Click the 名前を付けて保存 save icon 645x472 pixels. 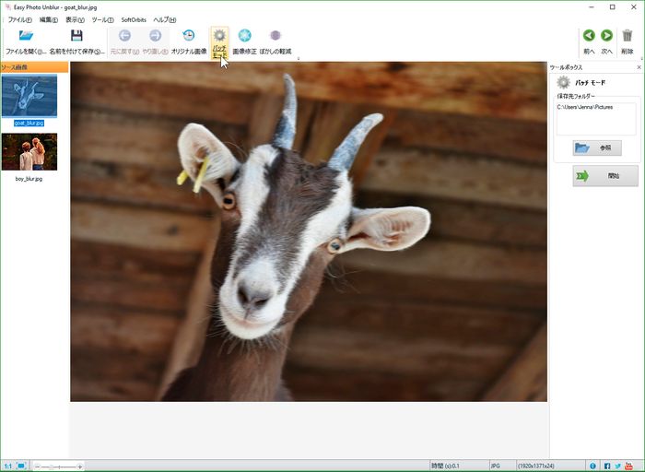76,36
